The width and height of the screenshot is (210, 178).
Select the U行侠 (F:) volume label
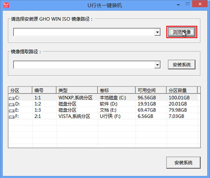[110, 116]
